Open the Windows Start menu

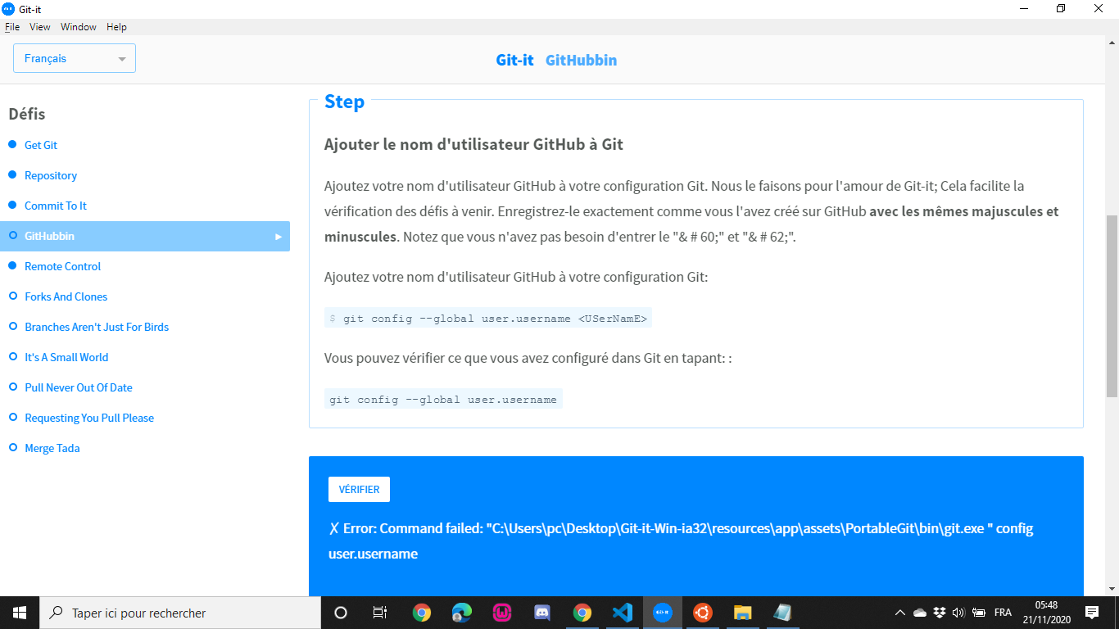pyautogui.click(x=20, y=613)
